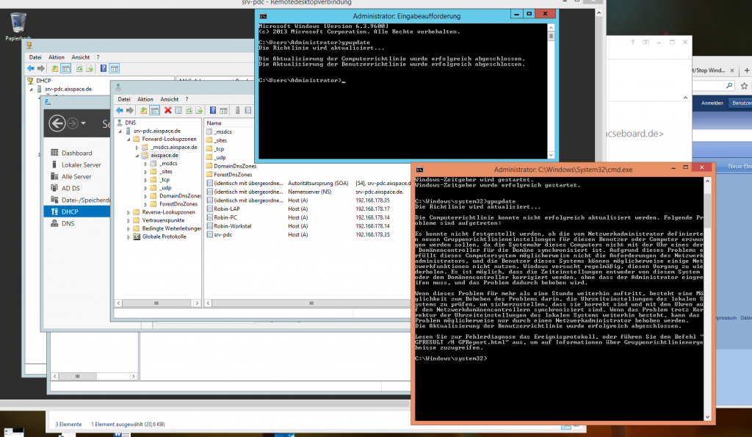Open the Papierkorb recycle bin icon

[18, 26]
